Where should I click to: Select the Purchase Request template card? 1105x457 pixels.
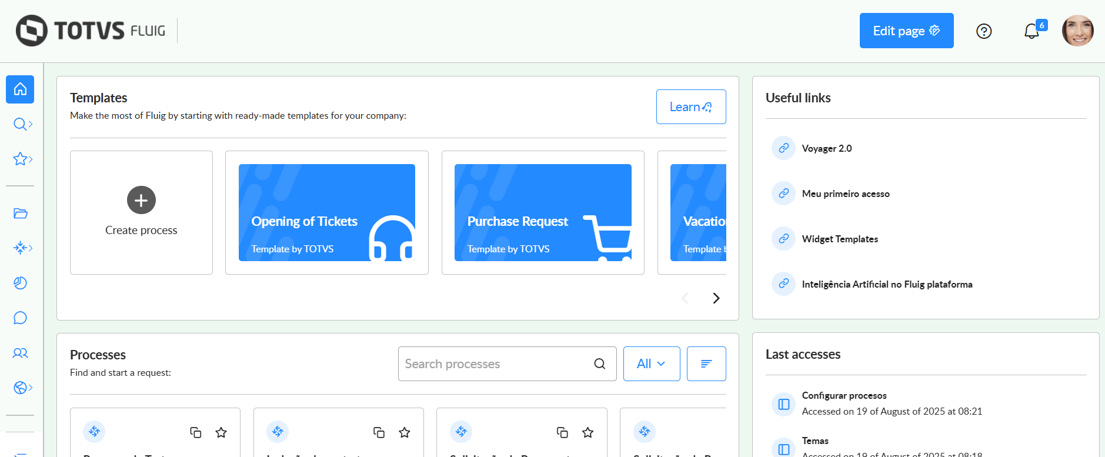click(543, 212)
